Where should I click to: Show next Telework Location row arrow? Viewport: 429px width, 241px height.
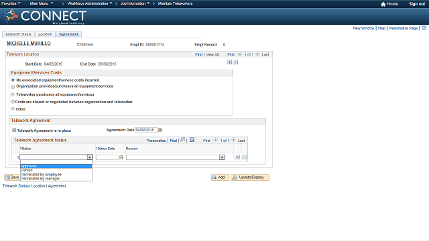coord(257,54)
